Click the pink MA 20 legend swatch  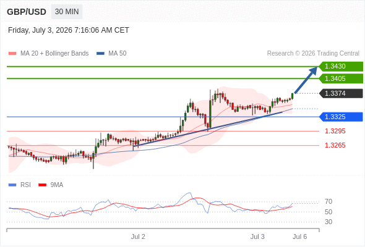coord(12,54)
